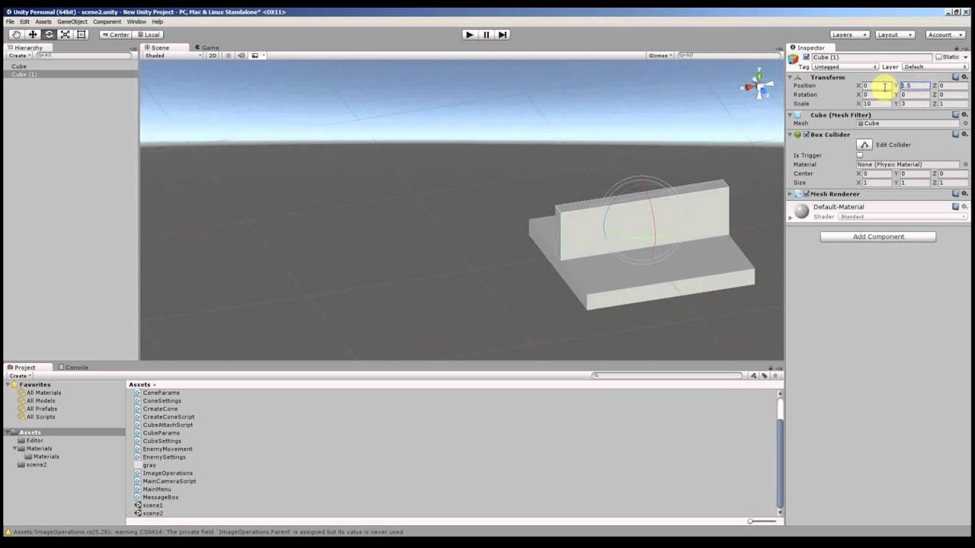Open Mesh Renderer gear menu
This screenshot has height=548, width=975.
click(964, 194)
